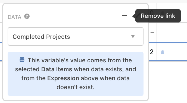Click the words 'doesn't exist.' in the info text
Image resolution: width=187 pixels, height=103 pixels.
coord(76,87)
